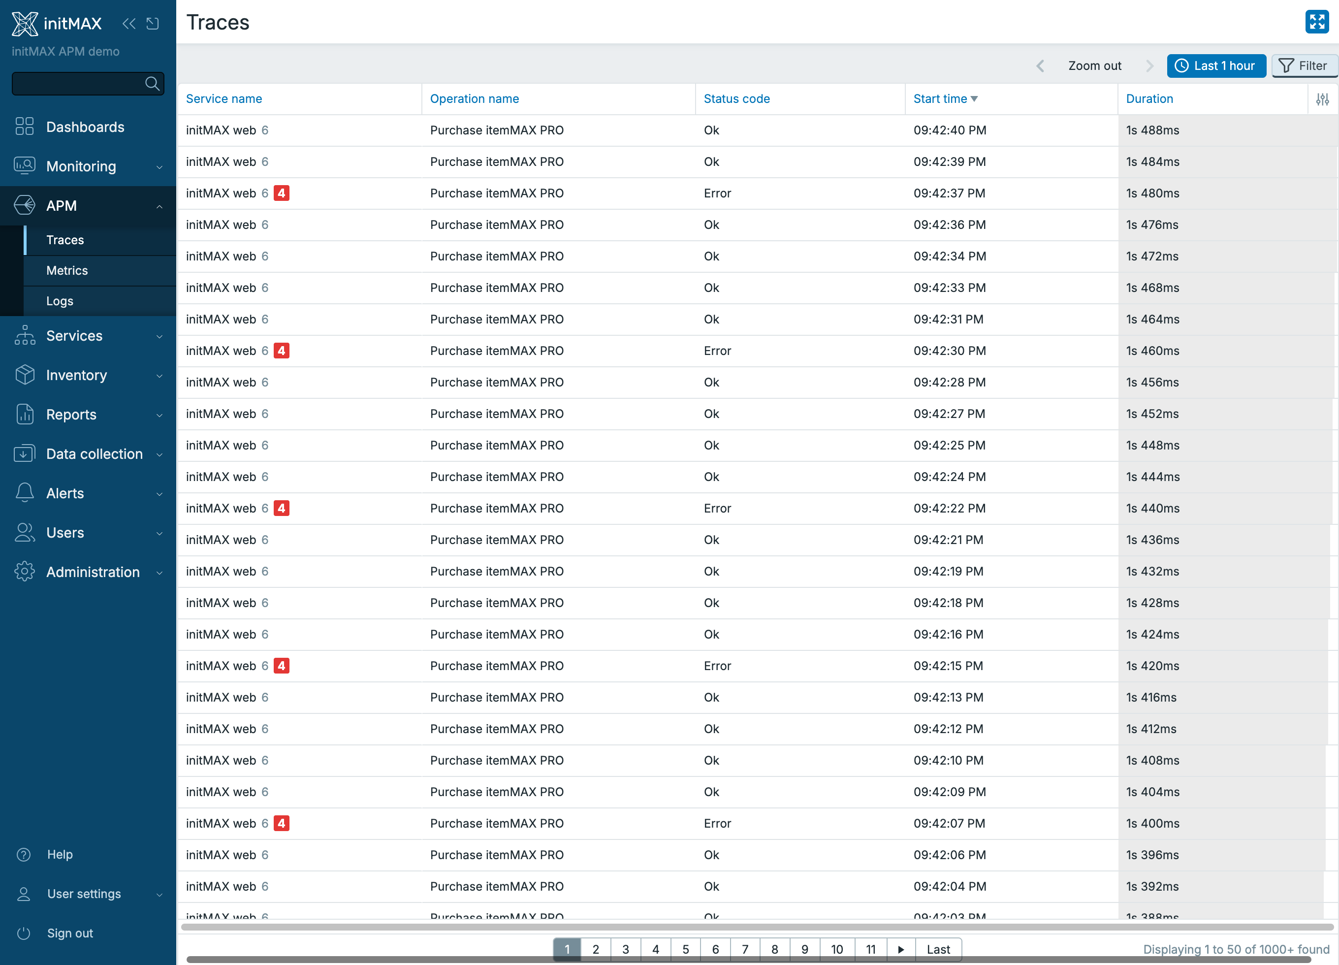Click the Services sidebar icon

coord(24,335)
